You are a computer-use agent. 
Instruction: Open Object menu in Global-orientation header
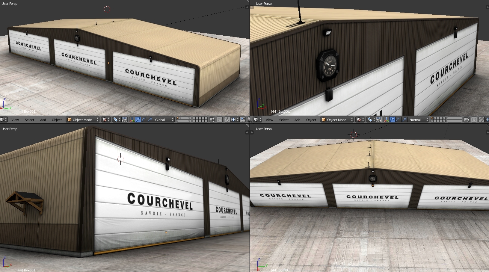pos(57,120)
